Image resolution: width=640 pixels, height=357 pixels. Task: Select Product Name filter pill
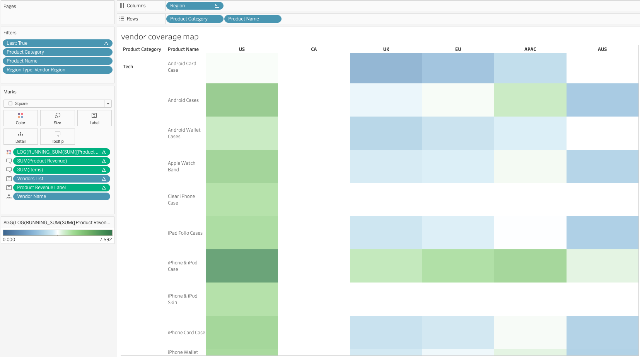58,61
